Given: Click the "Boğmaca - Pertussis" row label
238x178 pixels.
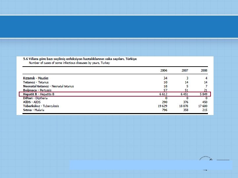Looking at the screenshot, I should [x=37, y=90].
